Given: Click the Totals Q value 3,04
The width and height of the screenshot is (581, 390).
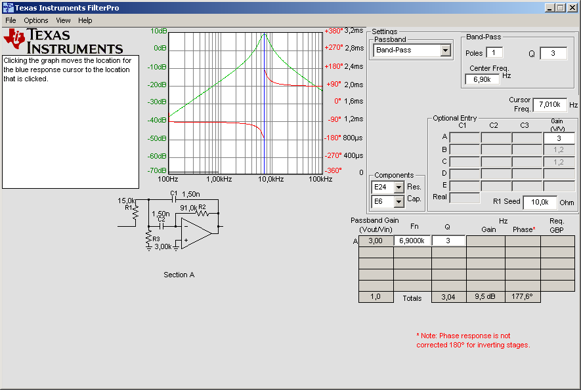Looking at the screenshot, I should (x=448, y=297).
